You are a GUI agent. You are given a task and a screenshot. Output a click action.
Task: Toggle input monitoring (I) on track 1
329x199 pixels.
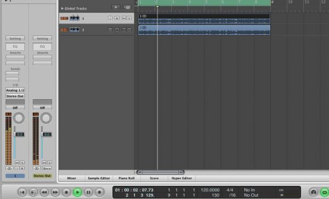coord(110,19)
